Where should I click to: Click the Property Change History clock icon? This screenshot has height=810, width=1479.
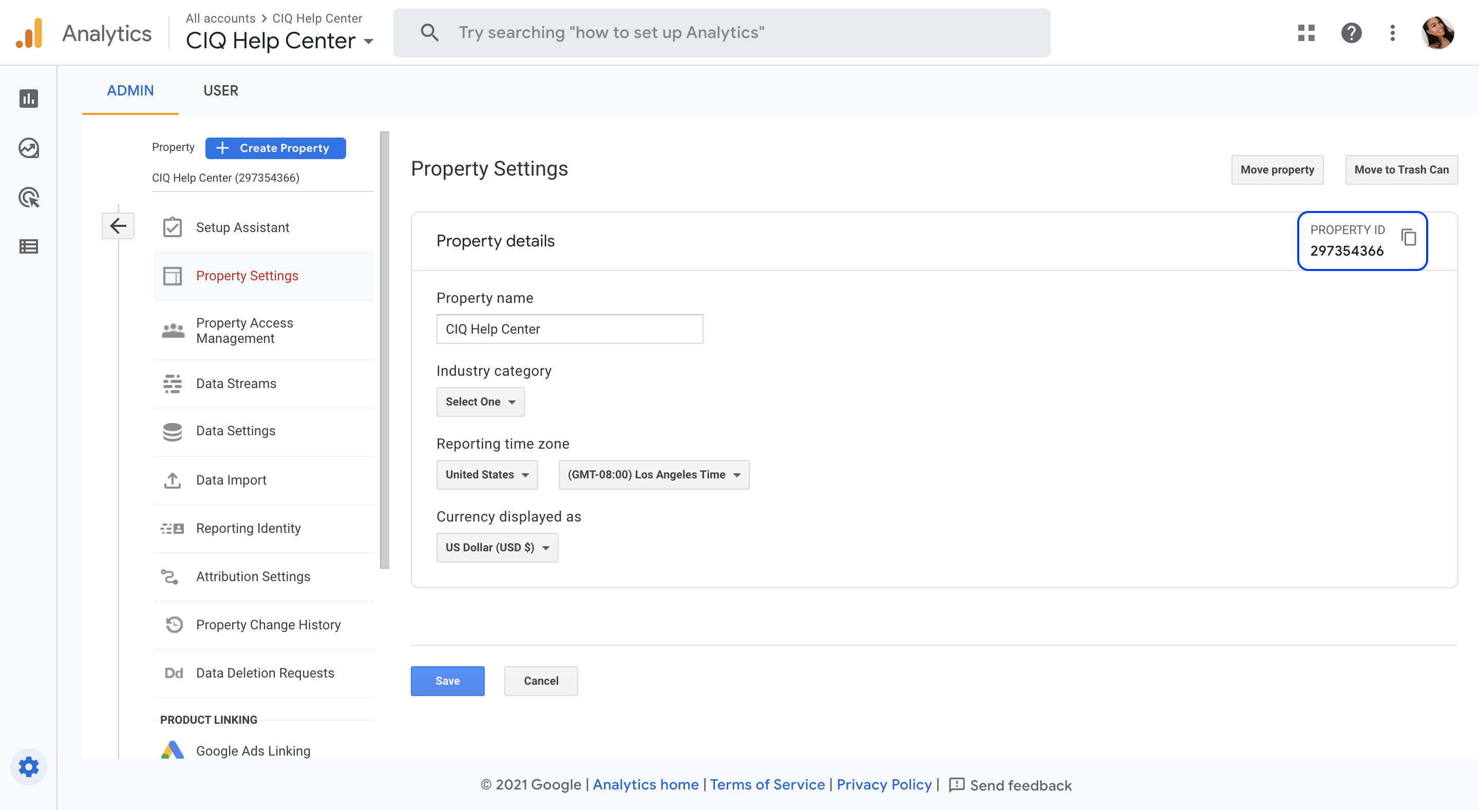(x=174, y=624)
